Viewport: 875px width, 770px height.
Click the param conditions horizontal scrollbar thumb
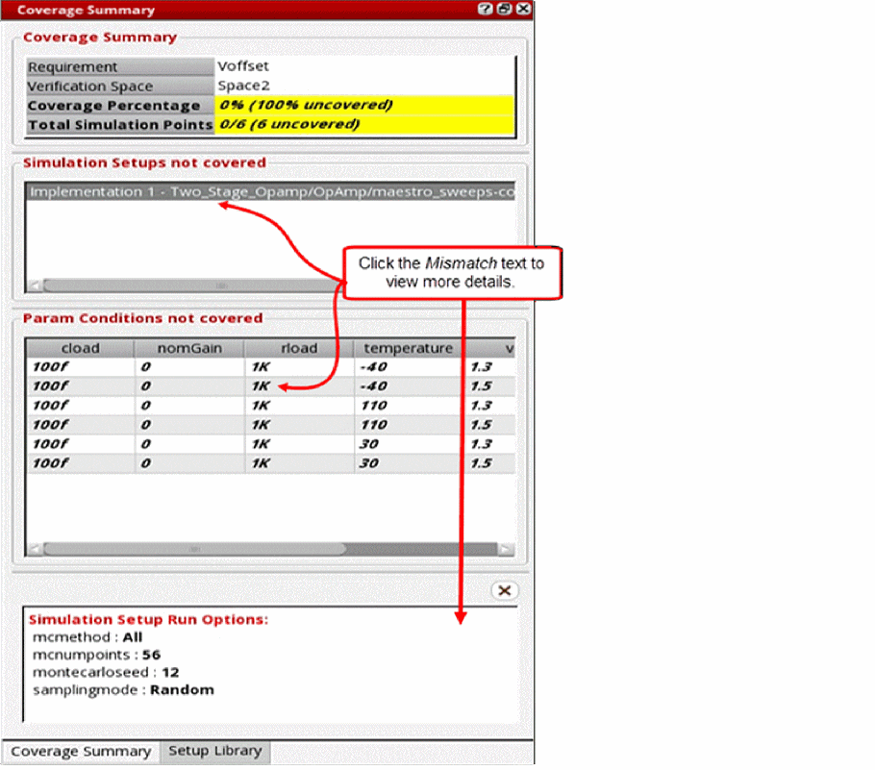[x=195, y=549]
